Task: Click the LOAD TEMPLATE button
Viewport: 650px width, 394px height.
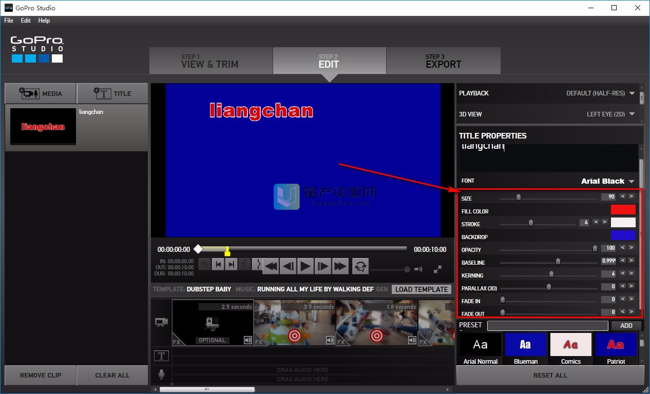Action: tap(422, 289)
